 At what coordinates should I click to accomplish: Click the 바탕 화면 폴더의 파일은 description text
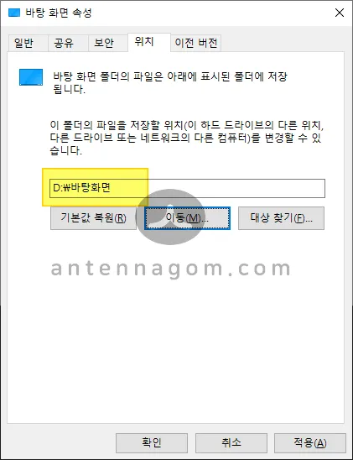click(170, 83)
